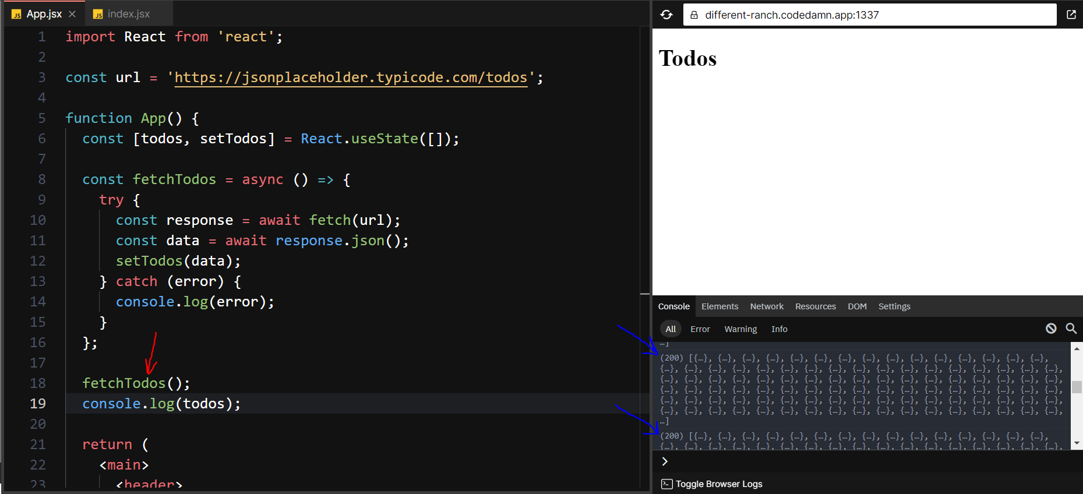Open preview in new window icon
Screen dimensions: 1083x494
click(x=1071, y=15)
